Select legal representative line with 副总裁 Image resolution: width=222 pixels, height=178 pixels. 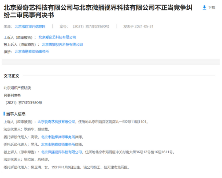click(27, 129)
